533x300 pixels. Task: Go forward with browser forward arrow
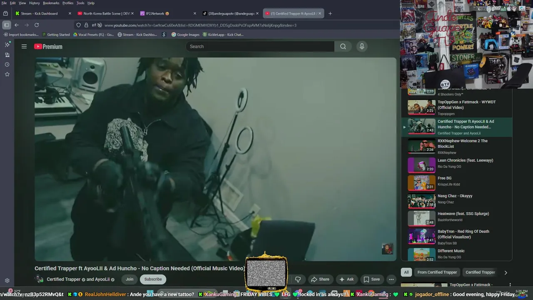(27, 25)
